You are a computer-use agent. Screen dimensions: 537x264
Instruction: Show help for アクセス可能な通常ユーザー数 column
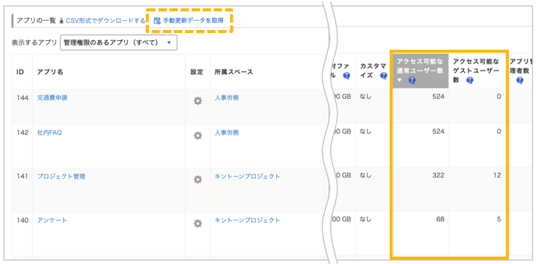[412, 81]
